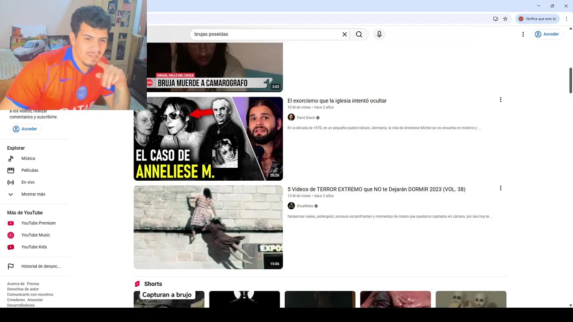Click Comunicarte con nosotros footer link

(x=30, y=295)
